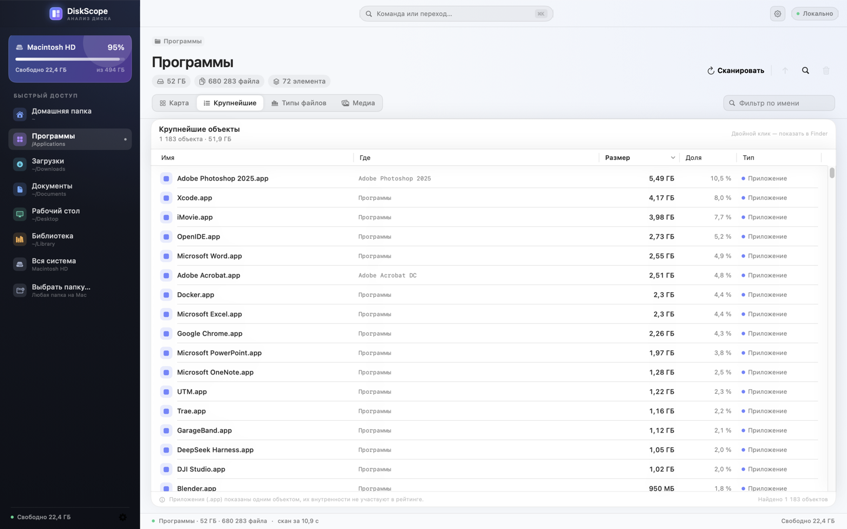The width and height of the screenshot is (847, 529).
Task: Click the search magnifier icon next to Сканировать
Action: point(806,71)
